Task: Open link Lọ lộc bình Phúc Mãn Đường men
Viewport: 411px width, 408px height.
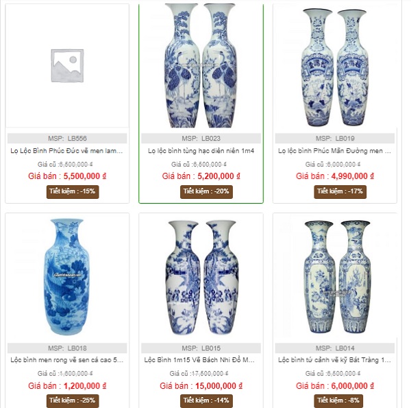Action: coord(334,151)
